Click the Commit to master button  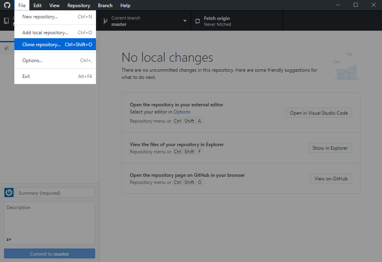(49, 254)
